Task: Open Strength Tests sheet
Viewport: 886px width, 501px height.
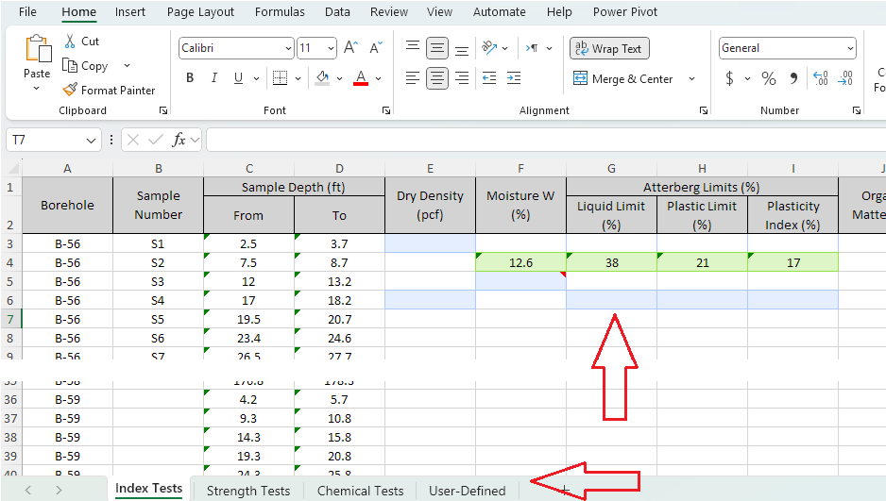Action: coord(248,491)
